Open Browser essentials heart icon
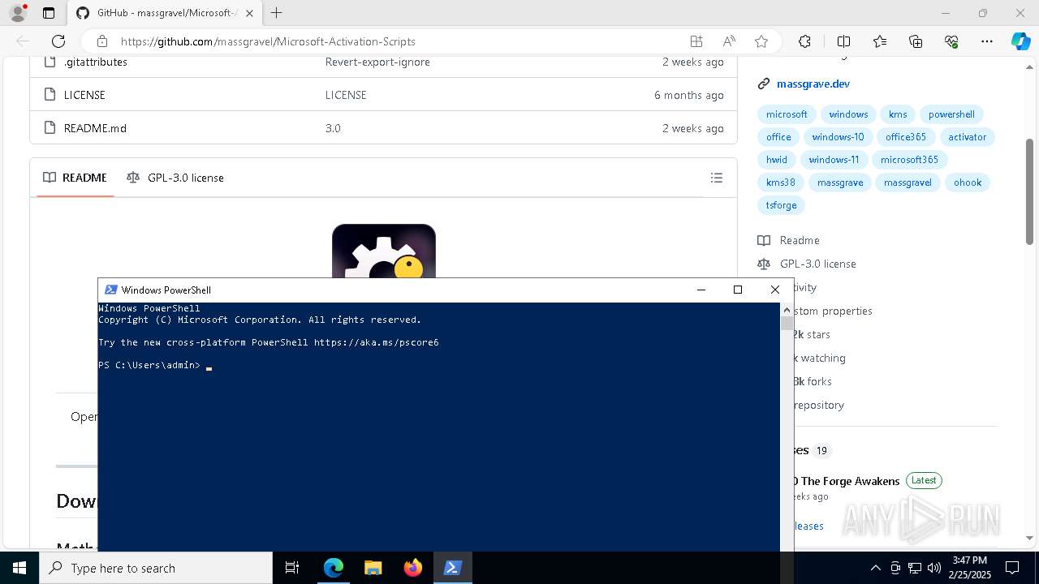Viewport: 1039px width, 584px height. [951, 41]
